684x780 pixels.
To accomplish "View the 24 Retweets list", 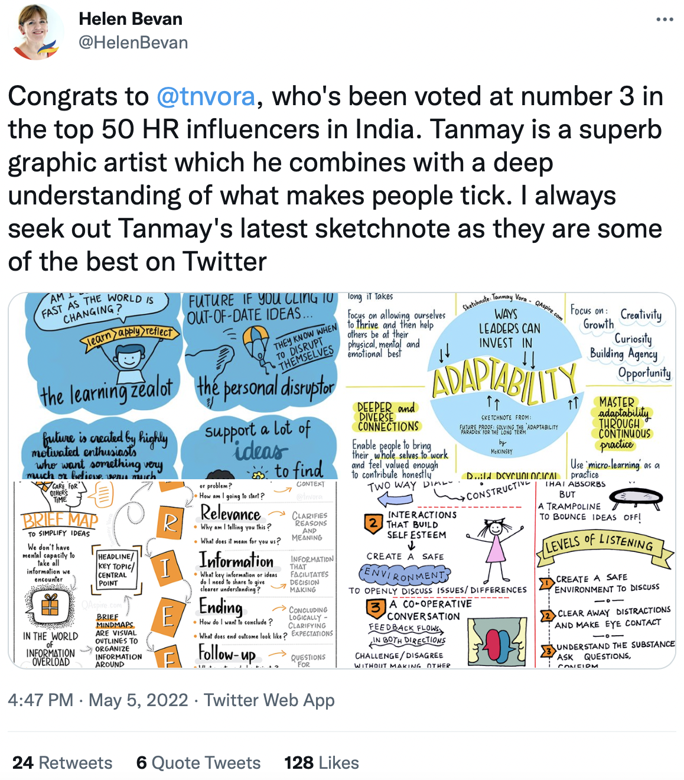I will 62,763.
